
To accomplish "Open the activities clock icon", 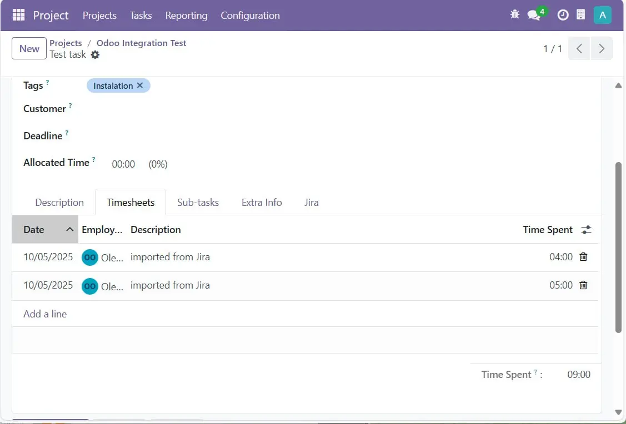I will 563,15.
